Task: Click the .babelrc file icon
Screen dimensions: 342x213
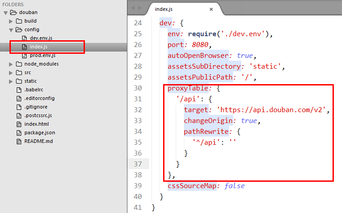Action: pos(19,90)
